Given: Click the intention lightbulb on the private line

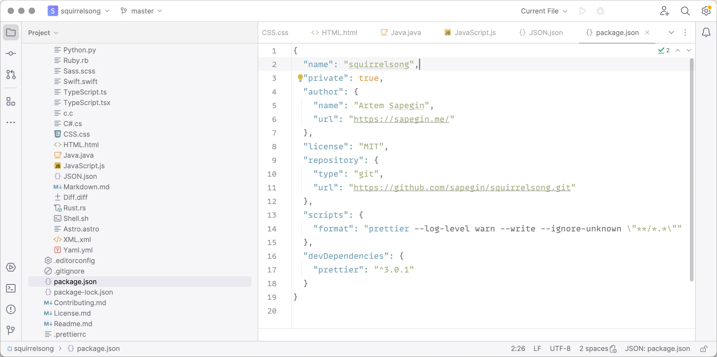Looking at the screenshot, I should coord(300,78).
